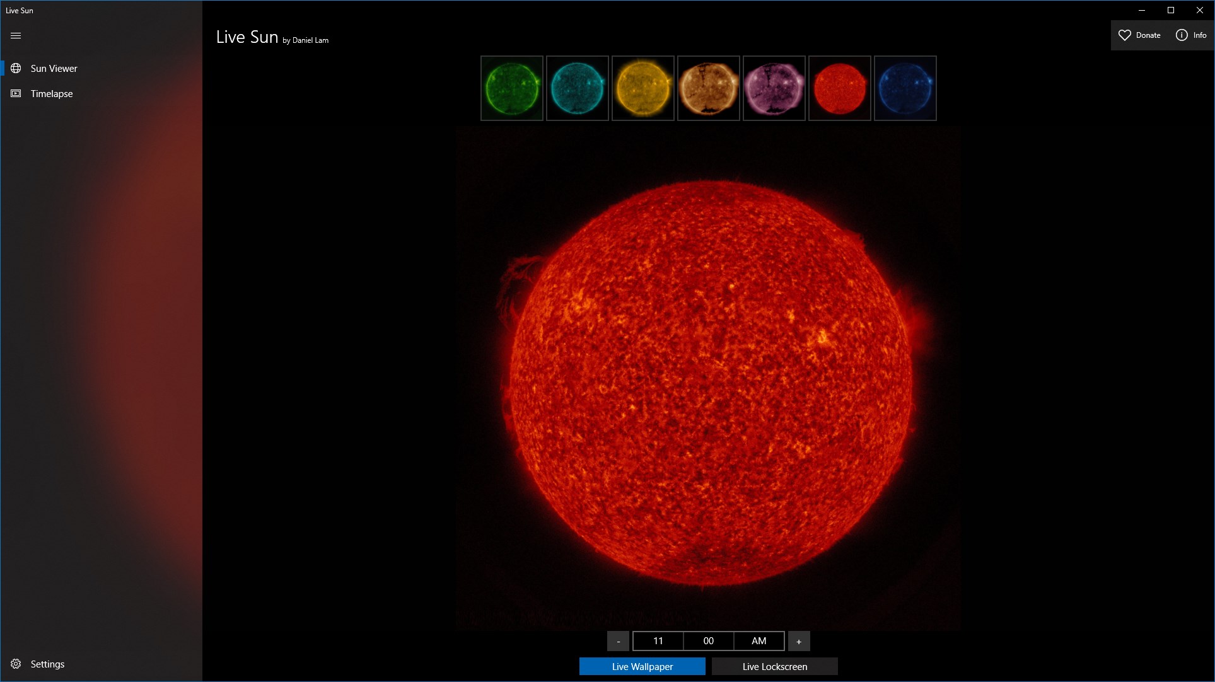This screenshot has height=682, width=1215.
Task: Enable Live Lockscreen
Action: point(774,666)
